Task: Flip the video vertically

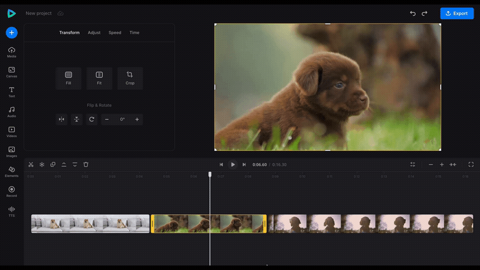Action: [76, 119]
